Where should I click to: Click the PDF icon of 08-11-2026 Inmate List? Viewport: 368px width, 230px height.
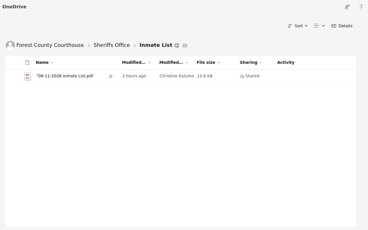click(x=27, y=76)
